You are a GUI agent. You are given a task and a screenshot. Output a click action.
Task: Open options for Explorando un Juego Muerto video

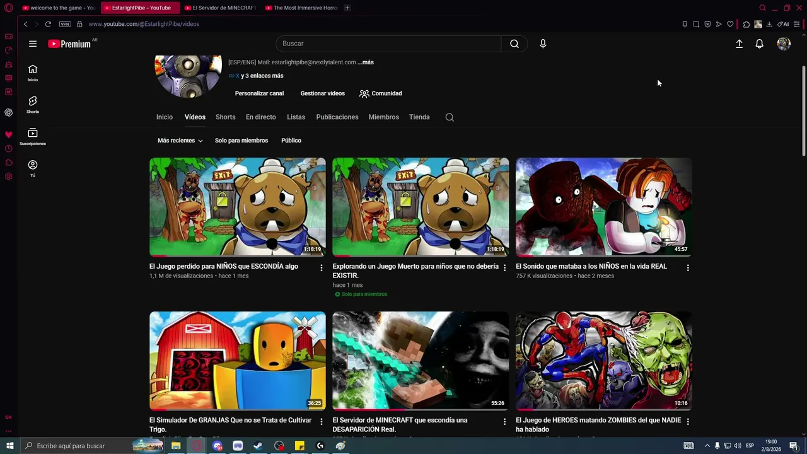coord(504,268)
